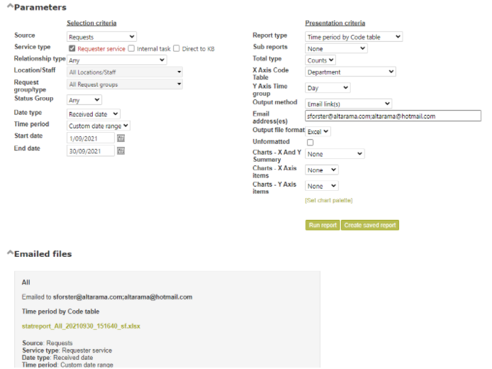Screen dimensions: 492x369
Task: Tick the Direct to KB checkbox
Action: tap(177, 48)
